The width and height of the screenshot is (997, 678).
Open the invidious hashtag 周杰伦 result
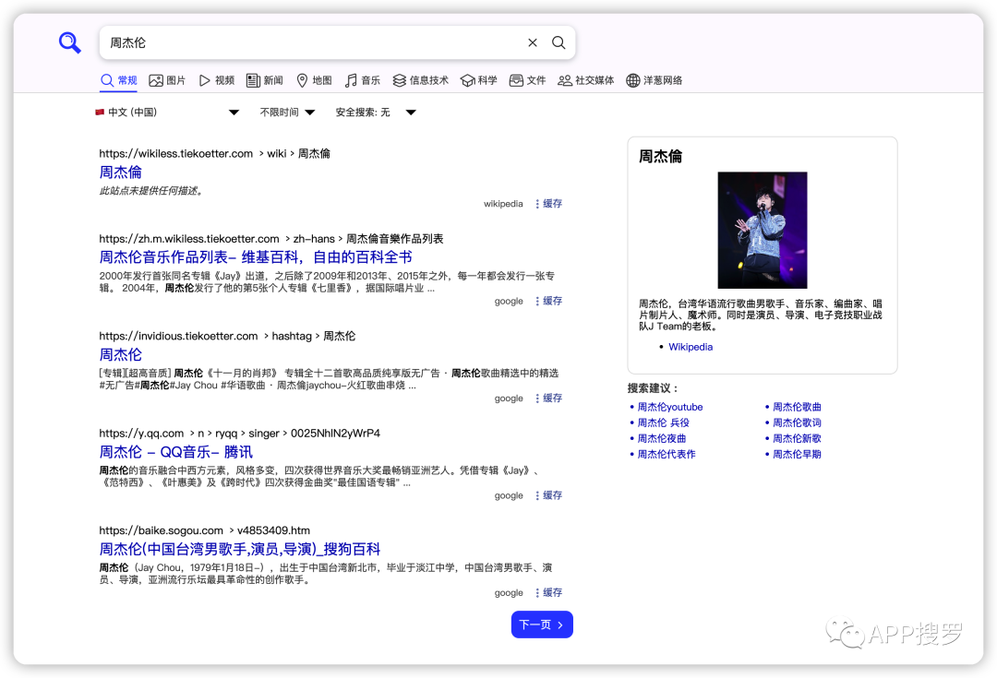coord(120,354)
